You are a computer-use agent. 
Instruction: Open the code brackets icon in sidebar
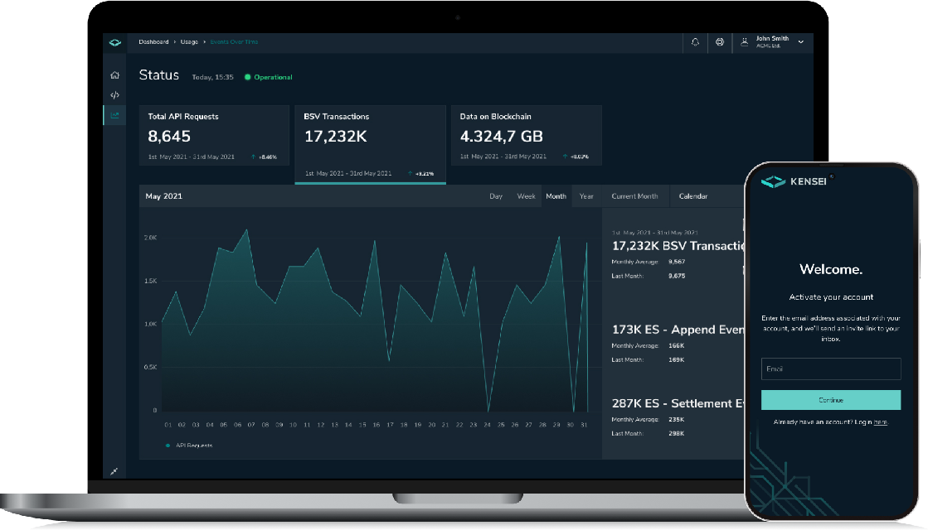[x=114, y=94]
